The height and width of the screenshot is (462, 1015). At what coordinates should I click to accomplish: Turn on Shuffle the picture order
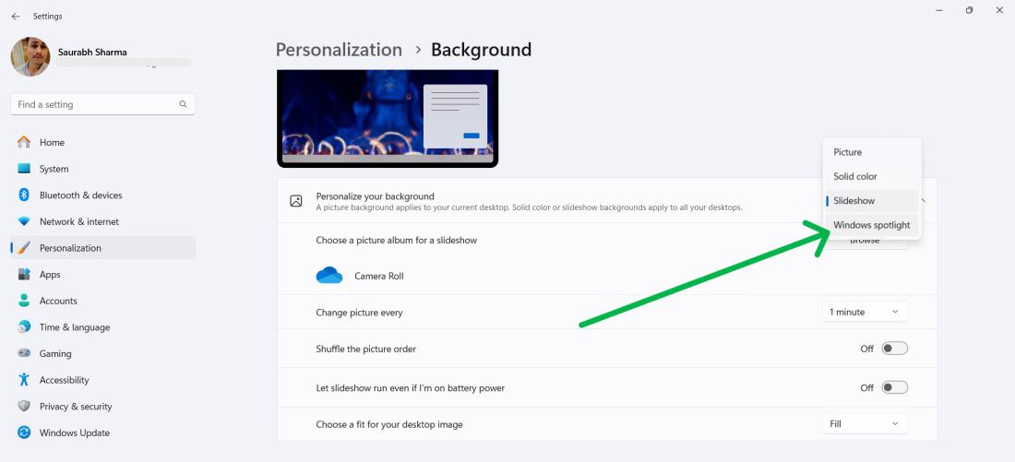895,349
